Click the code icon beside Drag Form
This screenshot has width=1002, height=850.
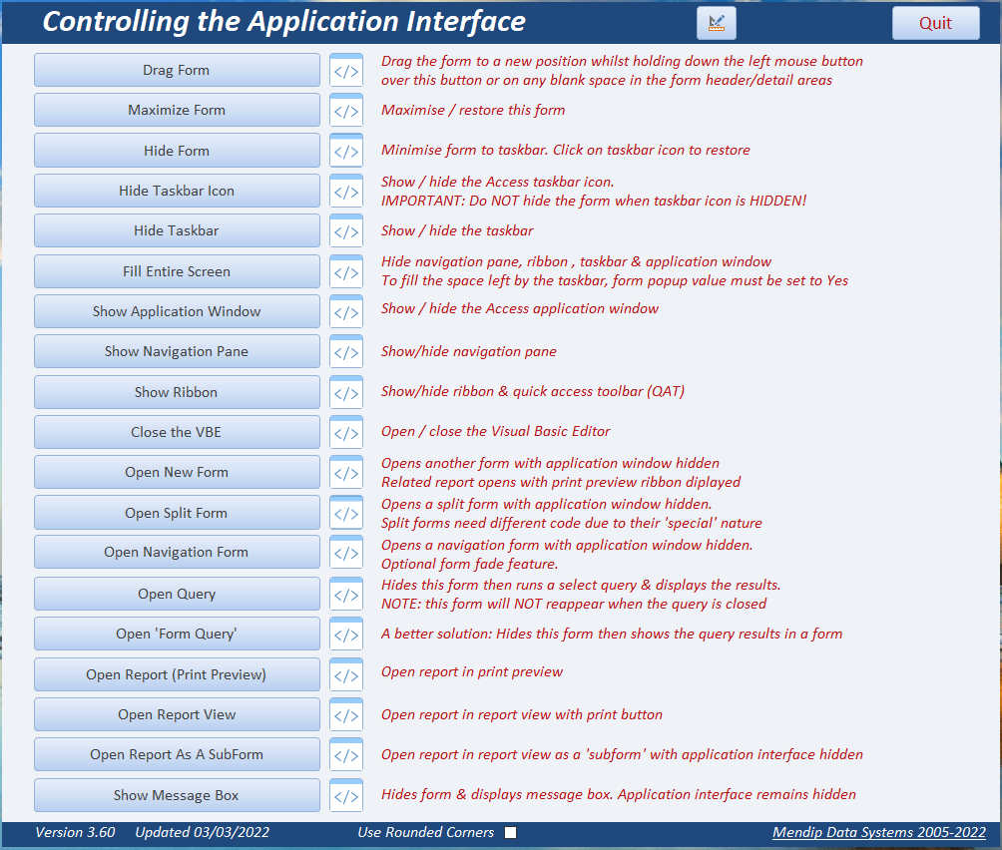(x=346, y=70)
